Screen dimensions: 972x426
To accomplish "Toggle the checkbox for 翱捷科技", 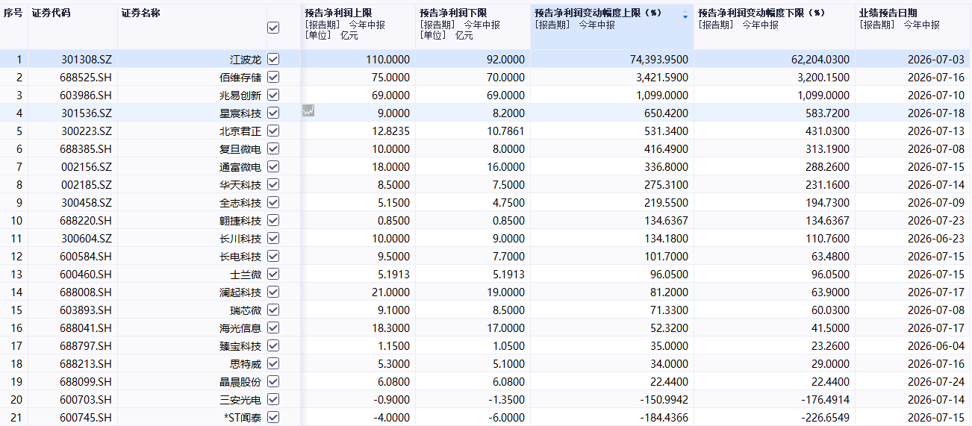I will tap(273, 220).
